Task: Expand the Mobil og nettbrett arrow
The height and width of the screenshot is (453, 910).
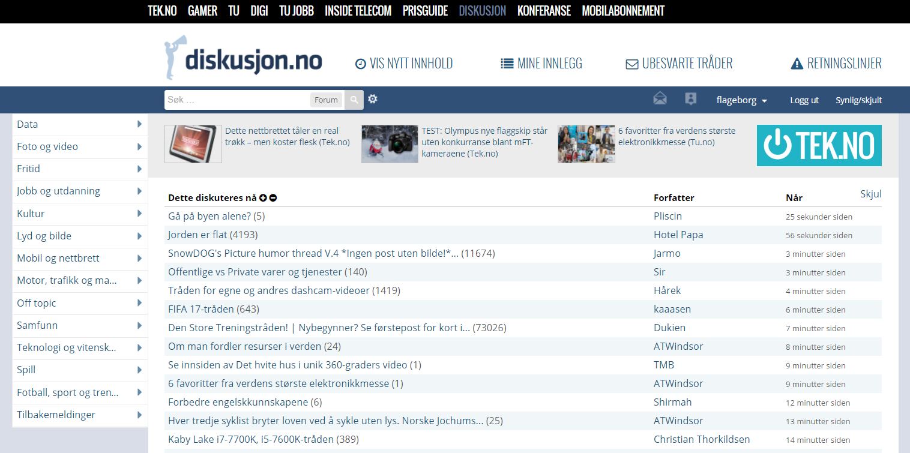Action: point(139,258)
